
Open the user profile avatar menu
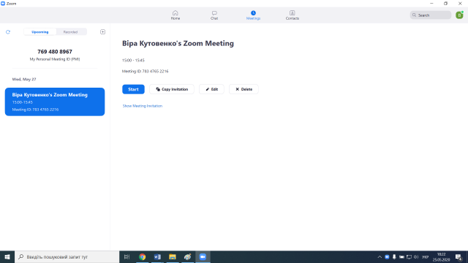(459, 15)
